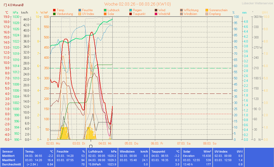The image size is (274, 167).
Task: Click the week title Woche 02.03.26 - 08.03.26
Action: [x=137, y=4]
